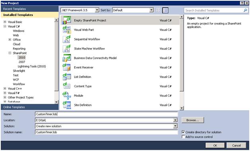Expand the Visual Basic tree node
250x151 pixels.
click(x=5, y=22)
